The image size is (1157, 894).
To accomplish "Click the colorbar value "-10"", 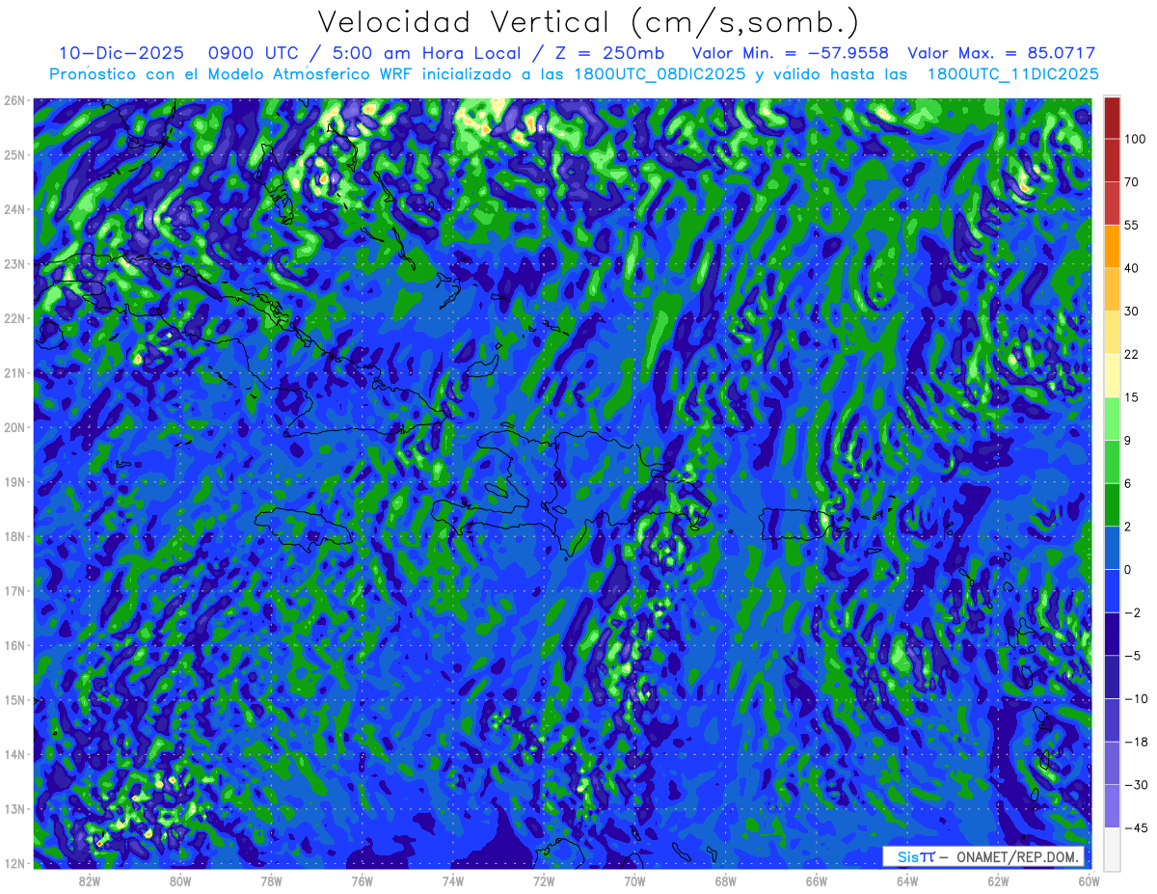I will coord(1136,698).
